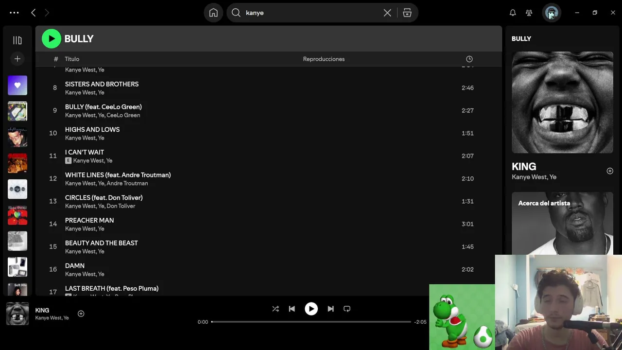Click elapsed time 0:00 in player
Image resolution: width=622 pixels, height=350 pixels.
point(203,322)
